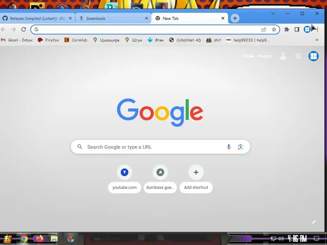The width and height of the screenshot is (327, 245).
Task: Open profile avatar in Chrome toolbar
Action: click(307, 29)
